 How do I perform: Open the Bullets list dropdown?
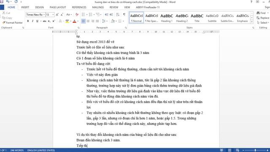tap(87, 15)
